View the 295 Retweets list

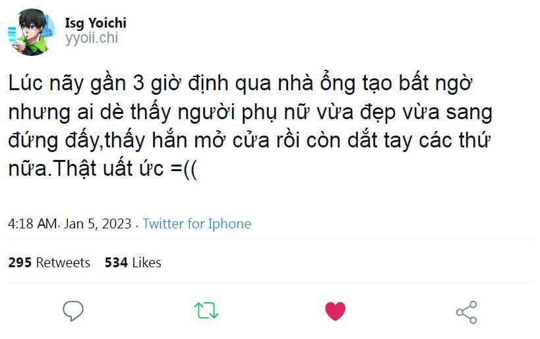click(49, 263)
